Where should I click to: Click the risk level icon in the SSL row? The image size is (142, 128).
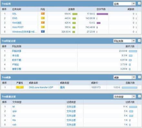(43, 14)
